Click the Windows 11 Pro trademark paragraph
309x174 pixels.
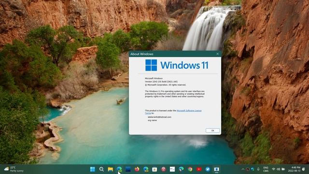(x=175, y=94)
